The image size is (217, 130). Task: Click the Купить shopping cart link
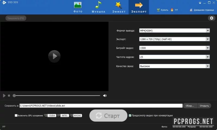[x=162, y=10]
